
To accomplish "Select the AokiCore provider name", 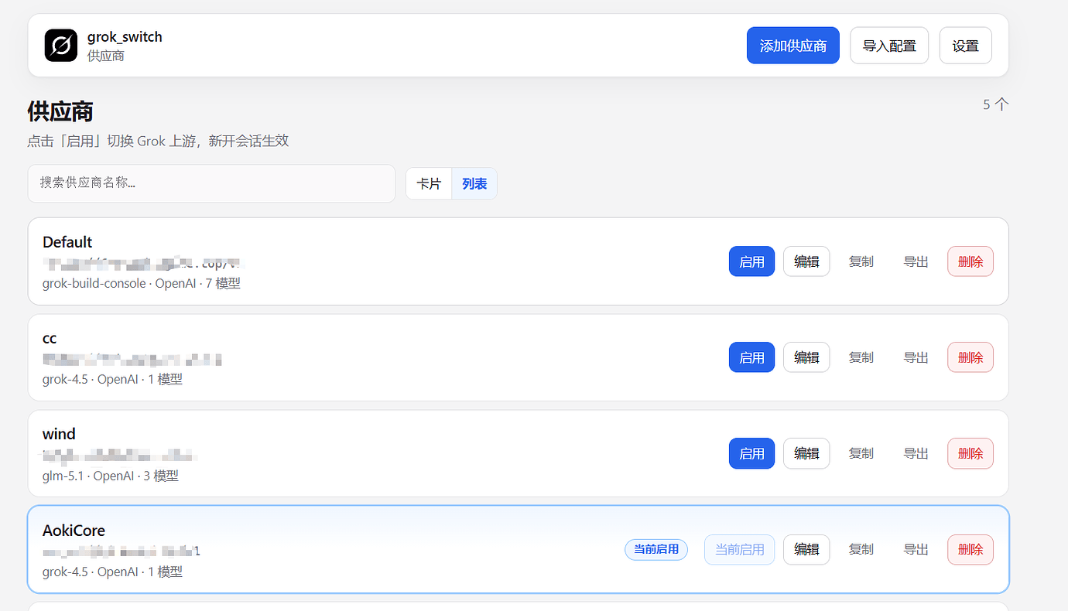I will (74, 531).
